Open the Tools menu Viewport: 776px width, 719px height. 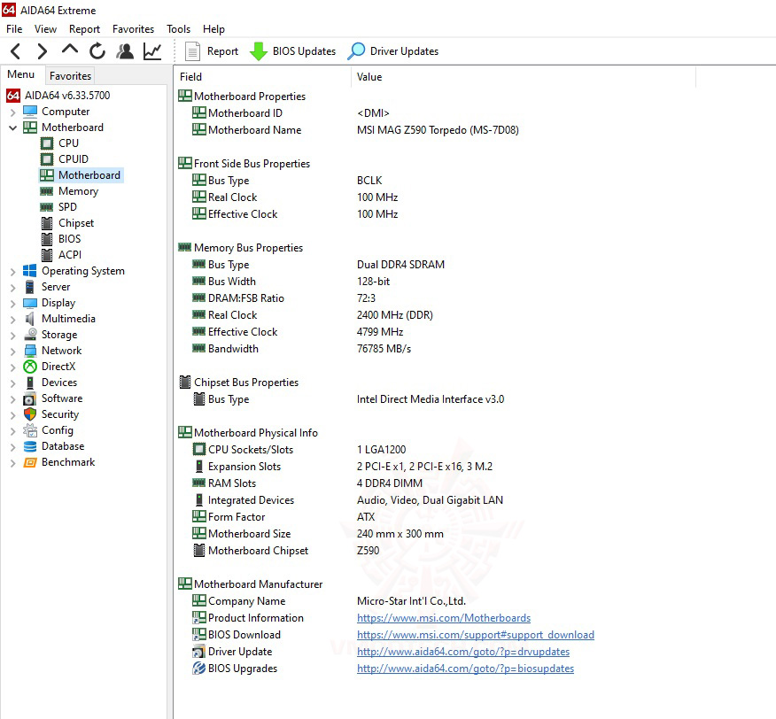(x=178, y=29)
